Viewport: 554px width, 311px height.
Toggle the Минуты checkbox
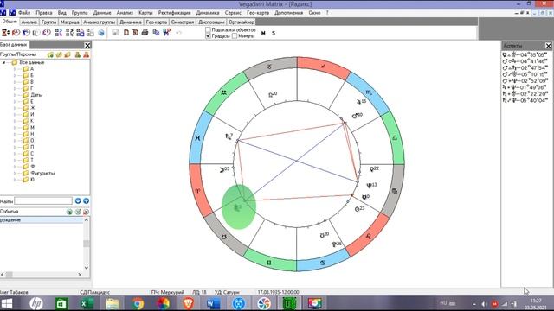pos(235,36)
